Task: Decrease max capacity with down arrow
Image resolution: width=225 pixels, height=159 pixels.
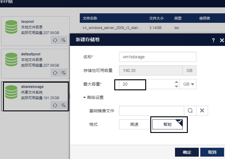Action: pyautogui.click(x=176, y=86)
